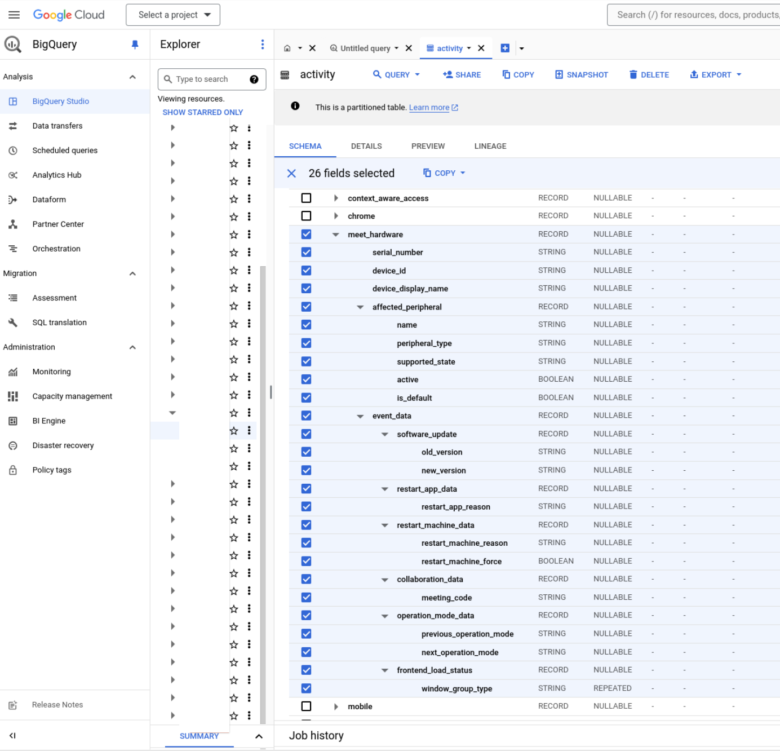Image resolution: width=780 pixels, height=751 pixels.
Task: Open the main navigation hamburger menu
Action: [x=14, y=15]
